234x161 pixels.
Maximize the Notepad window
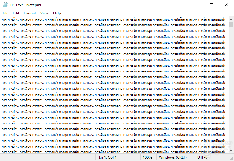[x=212, y=5]
